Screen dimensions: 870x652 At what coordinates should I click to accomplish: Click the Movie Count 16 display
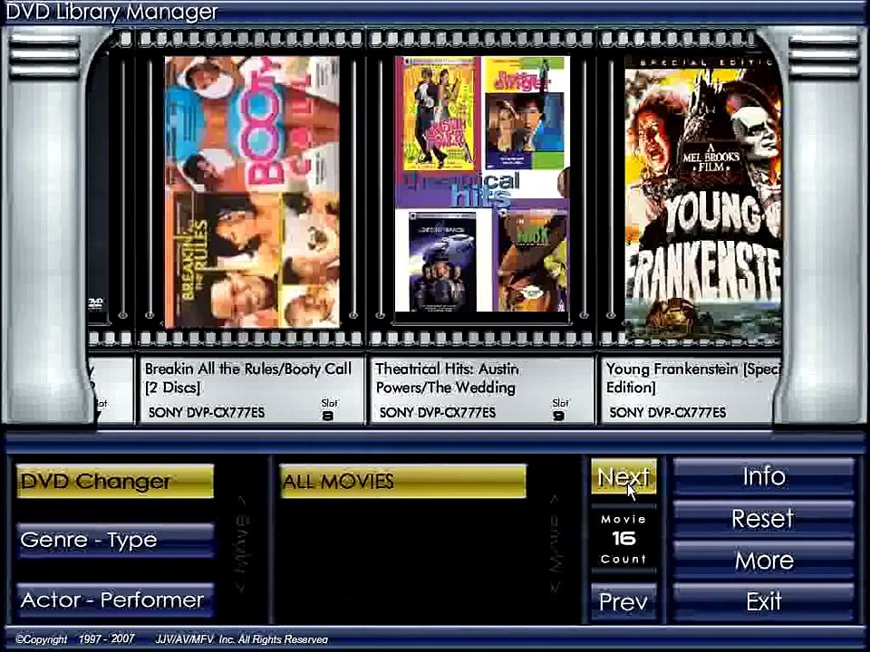623,539
